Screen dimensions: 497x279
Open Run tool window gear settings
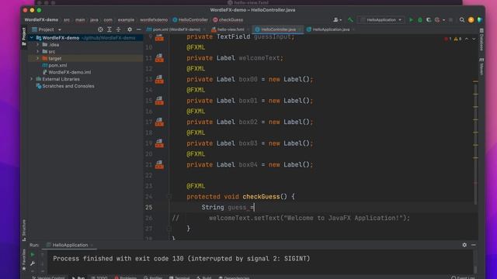464,245
